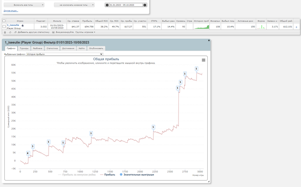Click the dollar marker near game 720
The height and width of the screenshot is (187, 301).
point(63,143)
